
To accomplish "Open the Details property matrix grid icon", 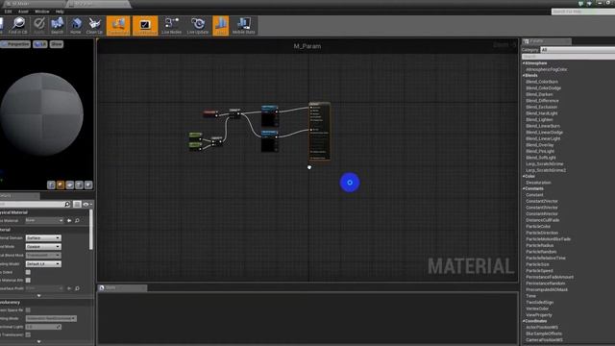I will 77,204.
